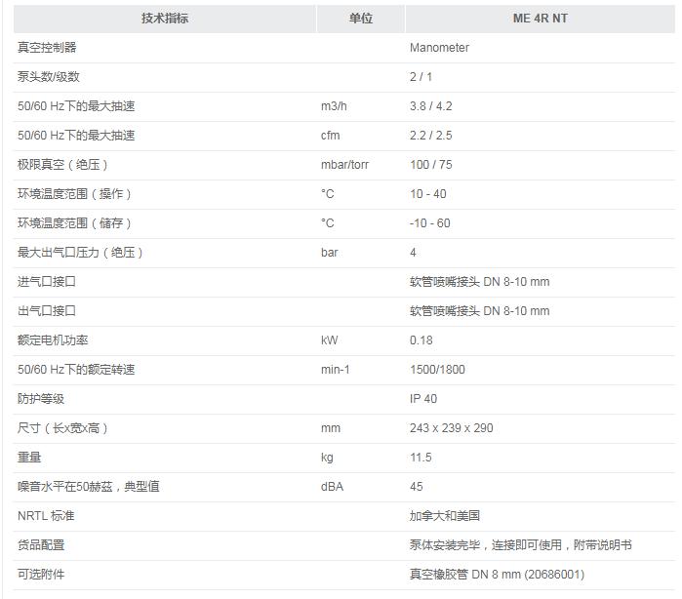682x599 pixels.
Task: Select the 重量 row label
Action: pyautogui.click(x=29, y=458)
